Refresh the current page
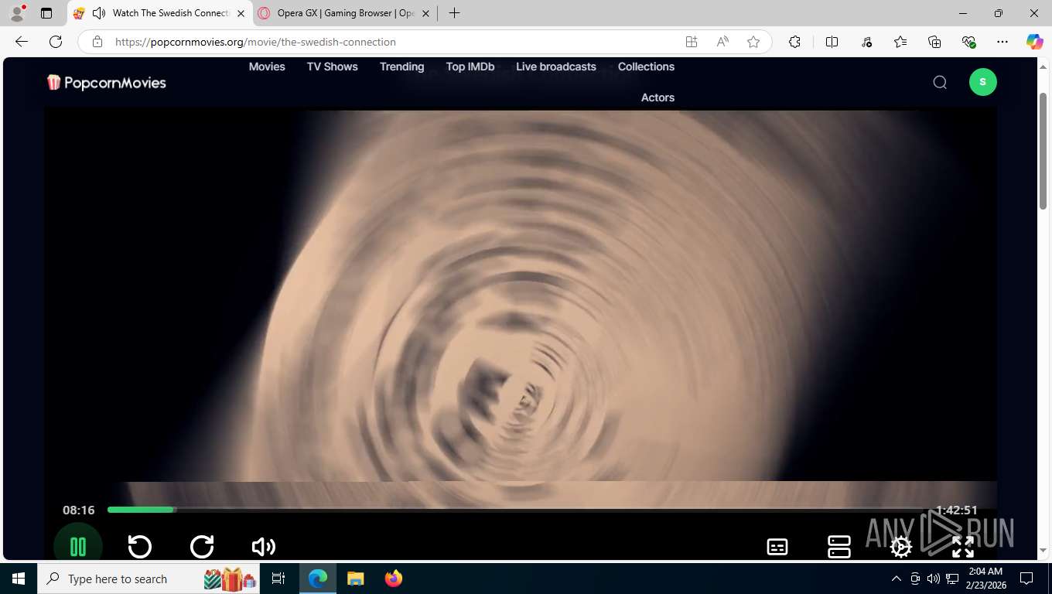Screen dimensions: 1052x594 (x=56, y=42)
